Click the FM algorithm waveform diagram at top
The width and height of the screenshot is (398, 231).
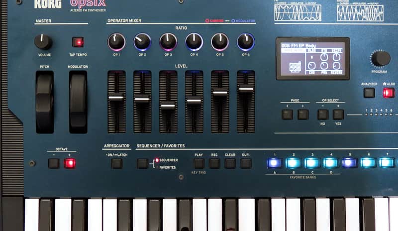point(298,13)
